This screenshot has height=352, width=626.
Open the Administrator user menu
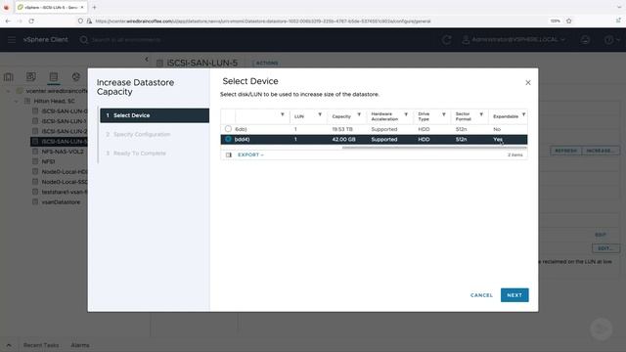pos(514,39)
